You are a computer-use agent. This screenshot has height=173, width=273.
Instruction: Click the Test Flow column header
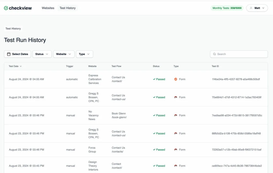click(116, 66)
